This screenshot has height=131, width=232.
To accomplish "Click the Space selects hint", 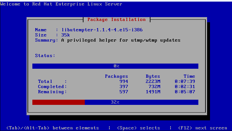I will tap(138, 128).
